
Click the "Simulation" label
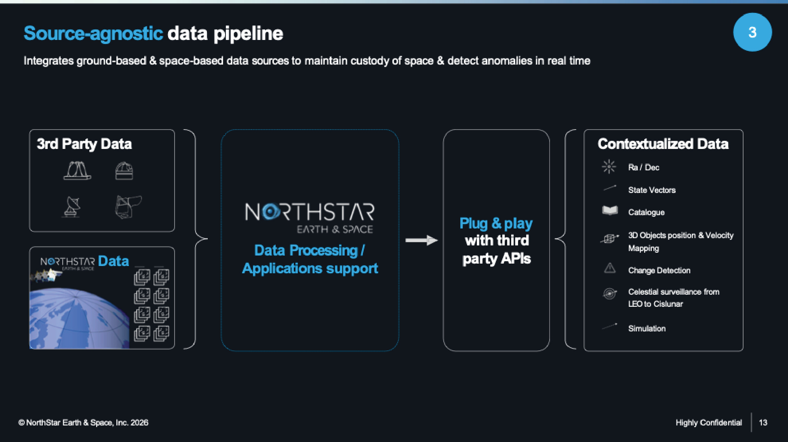[x=647, y=329]
